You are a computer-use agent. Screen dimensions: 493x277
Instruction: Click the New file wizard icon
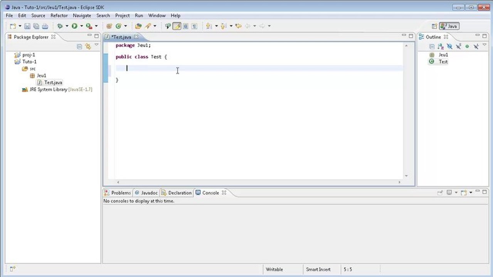pos(13,26)
